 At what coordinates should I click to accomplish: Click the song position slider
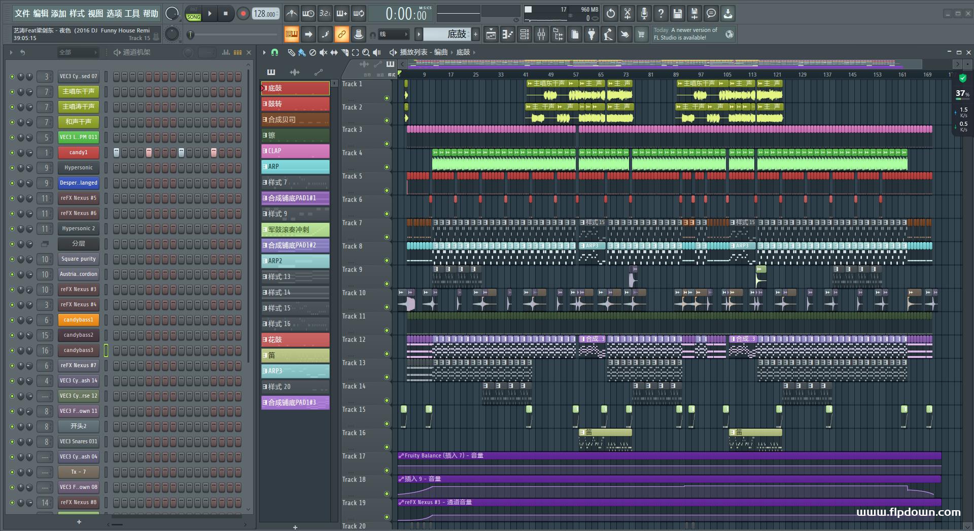tap(232, 34)
